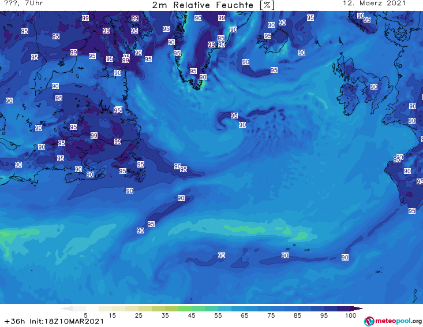Viewport: 423px width, 327px height.
Task: Click the legend value '15'
Action: coord(112,315)
